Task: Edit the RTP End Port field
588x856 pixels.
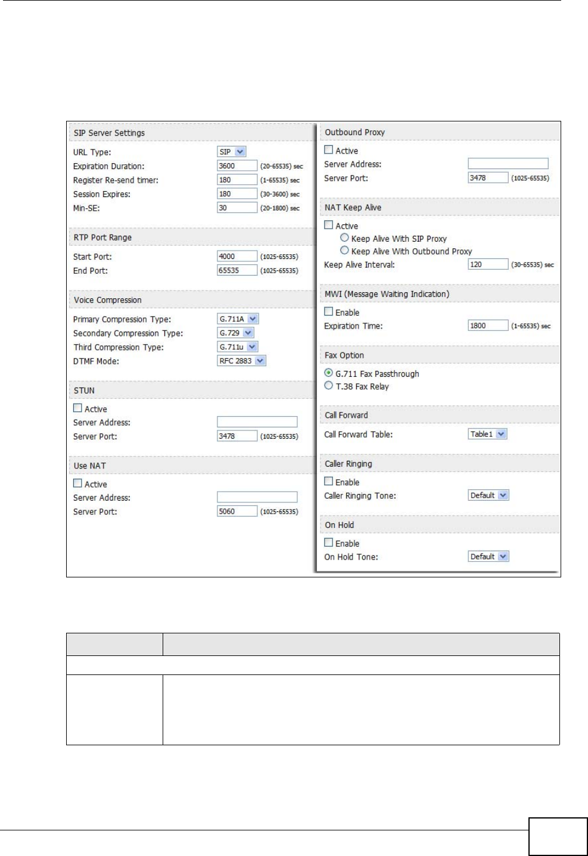Action: (x=237, y=270)
